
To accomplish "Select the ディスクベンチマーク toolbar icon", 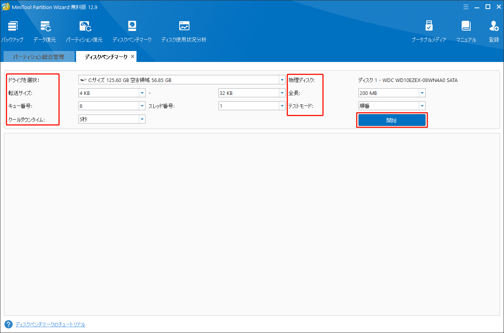I will coord(132,32).
